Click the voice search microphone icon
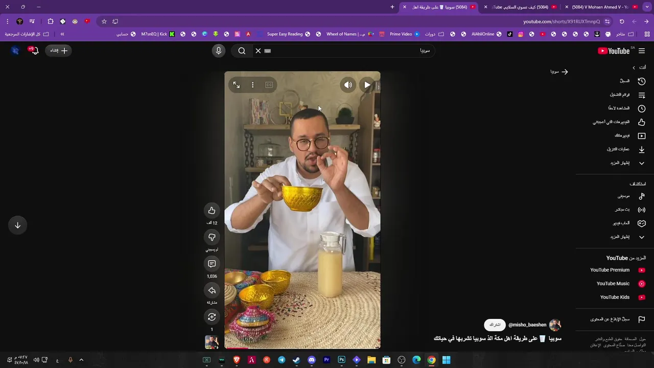The width and height of the screenshot is (654, 368). click(x=218, y=51)
